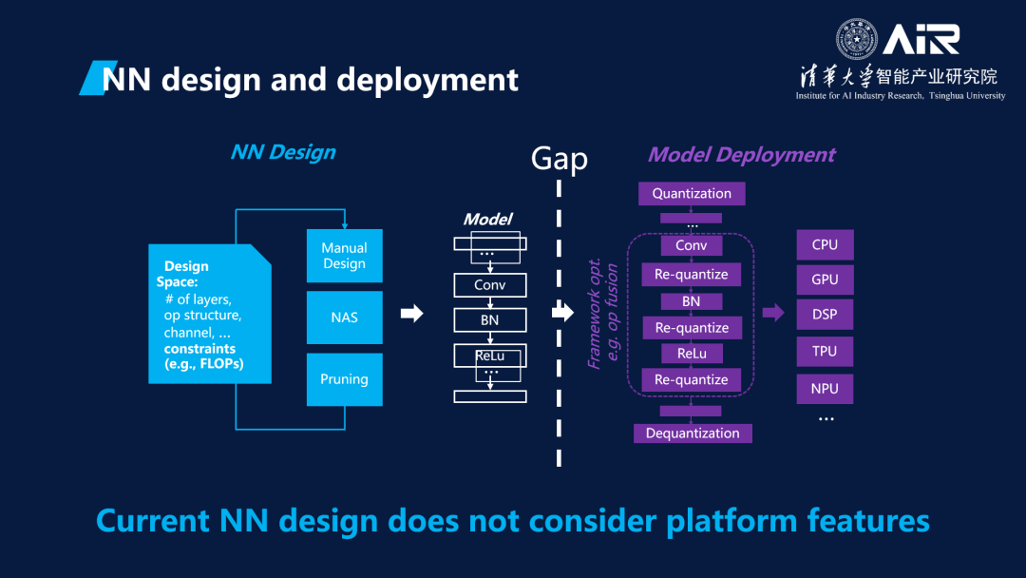Select the Pruning box

tap(344, 379)
